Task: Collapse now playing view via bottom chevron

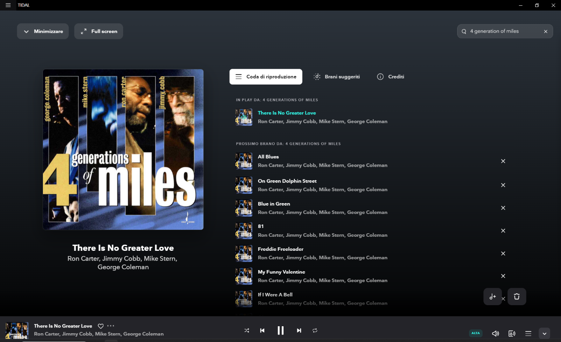Action: pos(544,334)
